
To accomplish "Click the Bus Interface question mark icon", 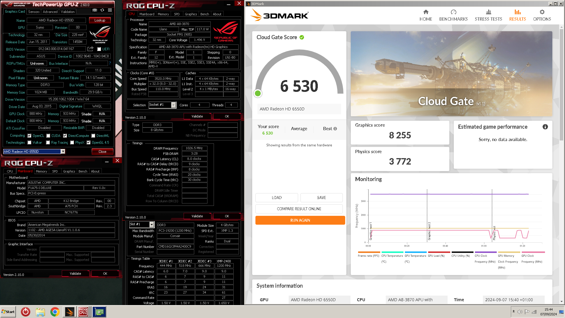I will (110, 63).
